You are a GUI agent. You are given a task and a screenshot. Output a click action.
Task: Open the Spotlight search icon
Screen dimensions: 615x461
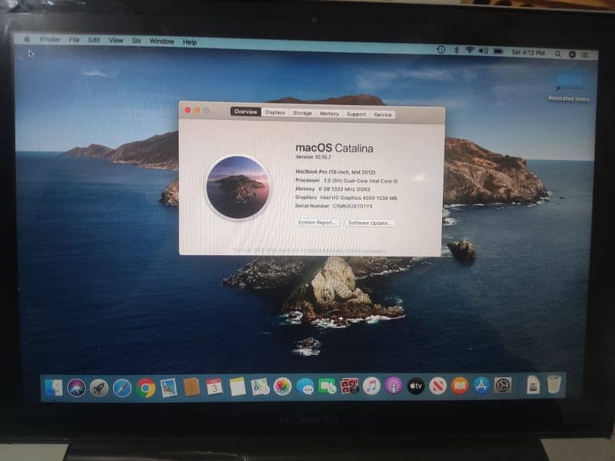[558, 54]
